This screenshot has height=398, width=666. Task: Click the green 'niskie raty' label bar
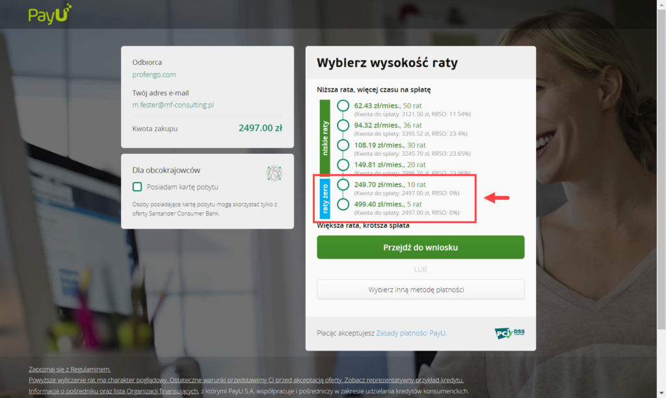click(325, 138)
